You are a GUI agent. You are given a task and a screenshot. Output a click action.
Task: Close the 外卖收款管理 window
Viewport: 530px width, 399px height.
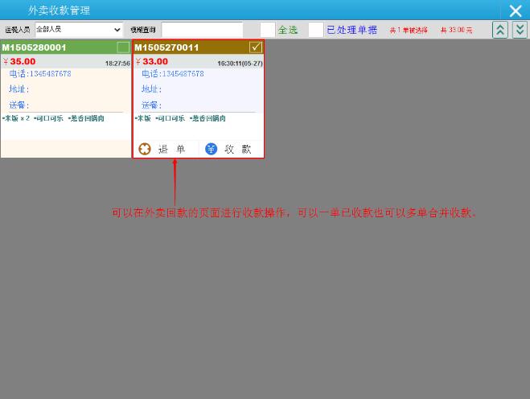click(516, 10)
